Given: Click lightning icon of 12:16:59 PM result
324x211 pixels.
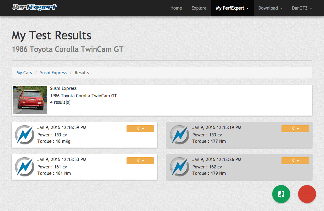Looking at the screenshot, I should point(25,135).
